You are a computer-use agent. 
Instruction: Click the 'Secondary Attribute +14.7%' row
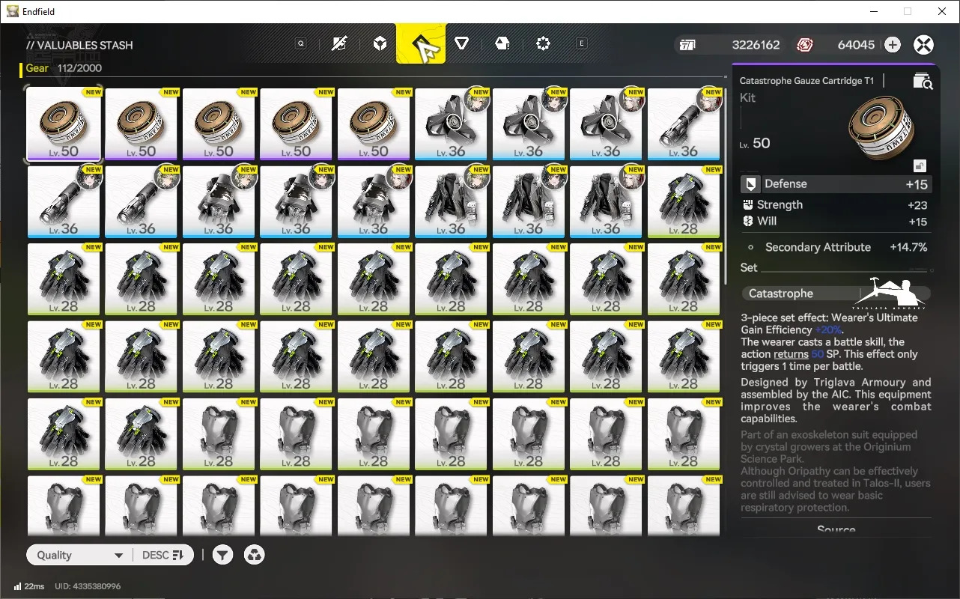(x=836, y=247)
